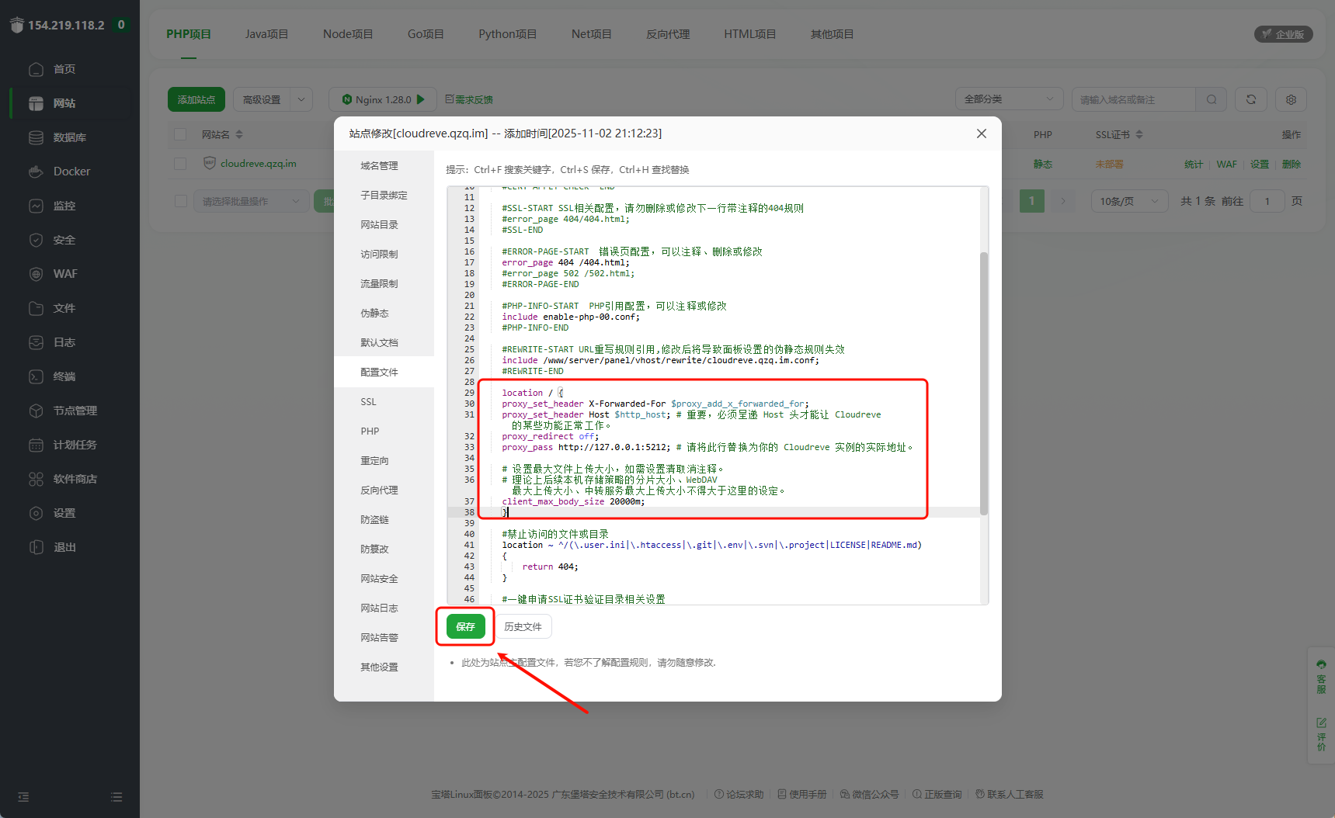Click the terminal icon in sidebar
This screenshot has width=1335, height=818.
point(36,376)
